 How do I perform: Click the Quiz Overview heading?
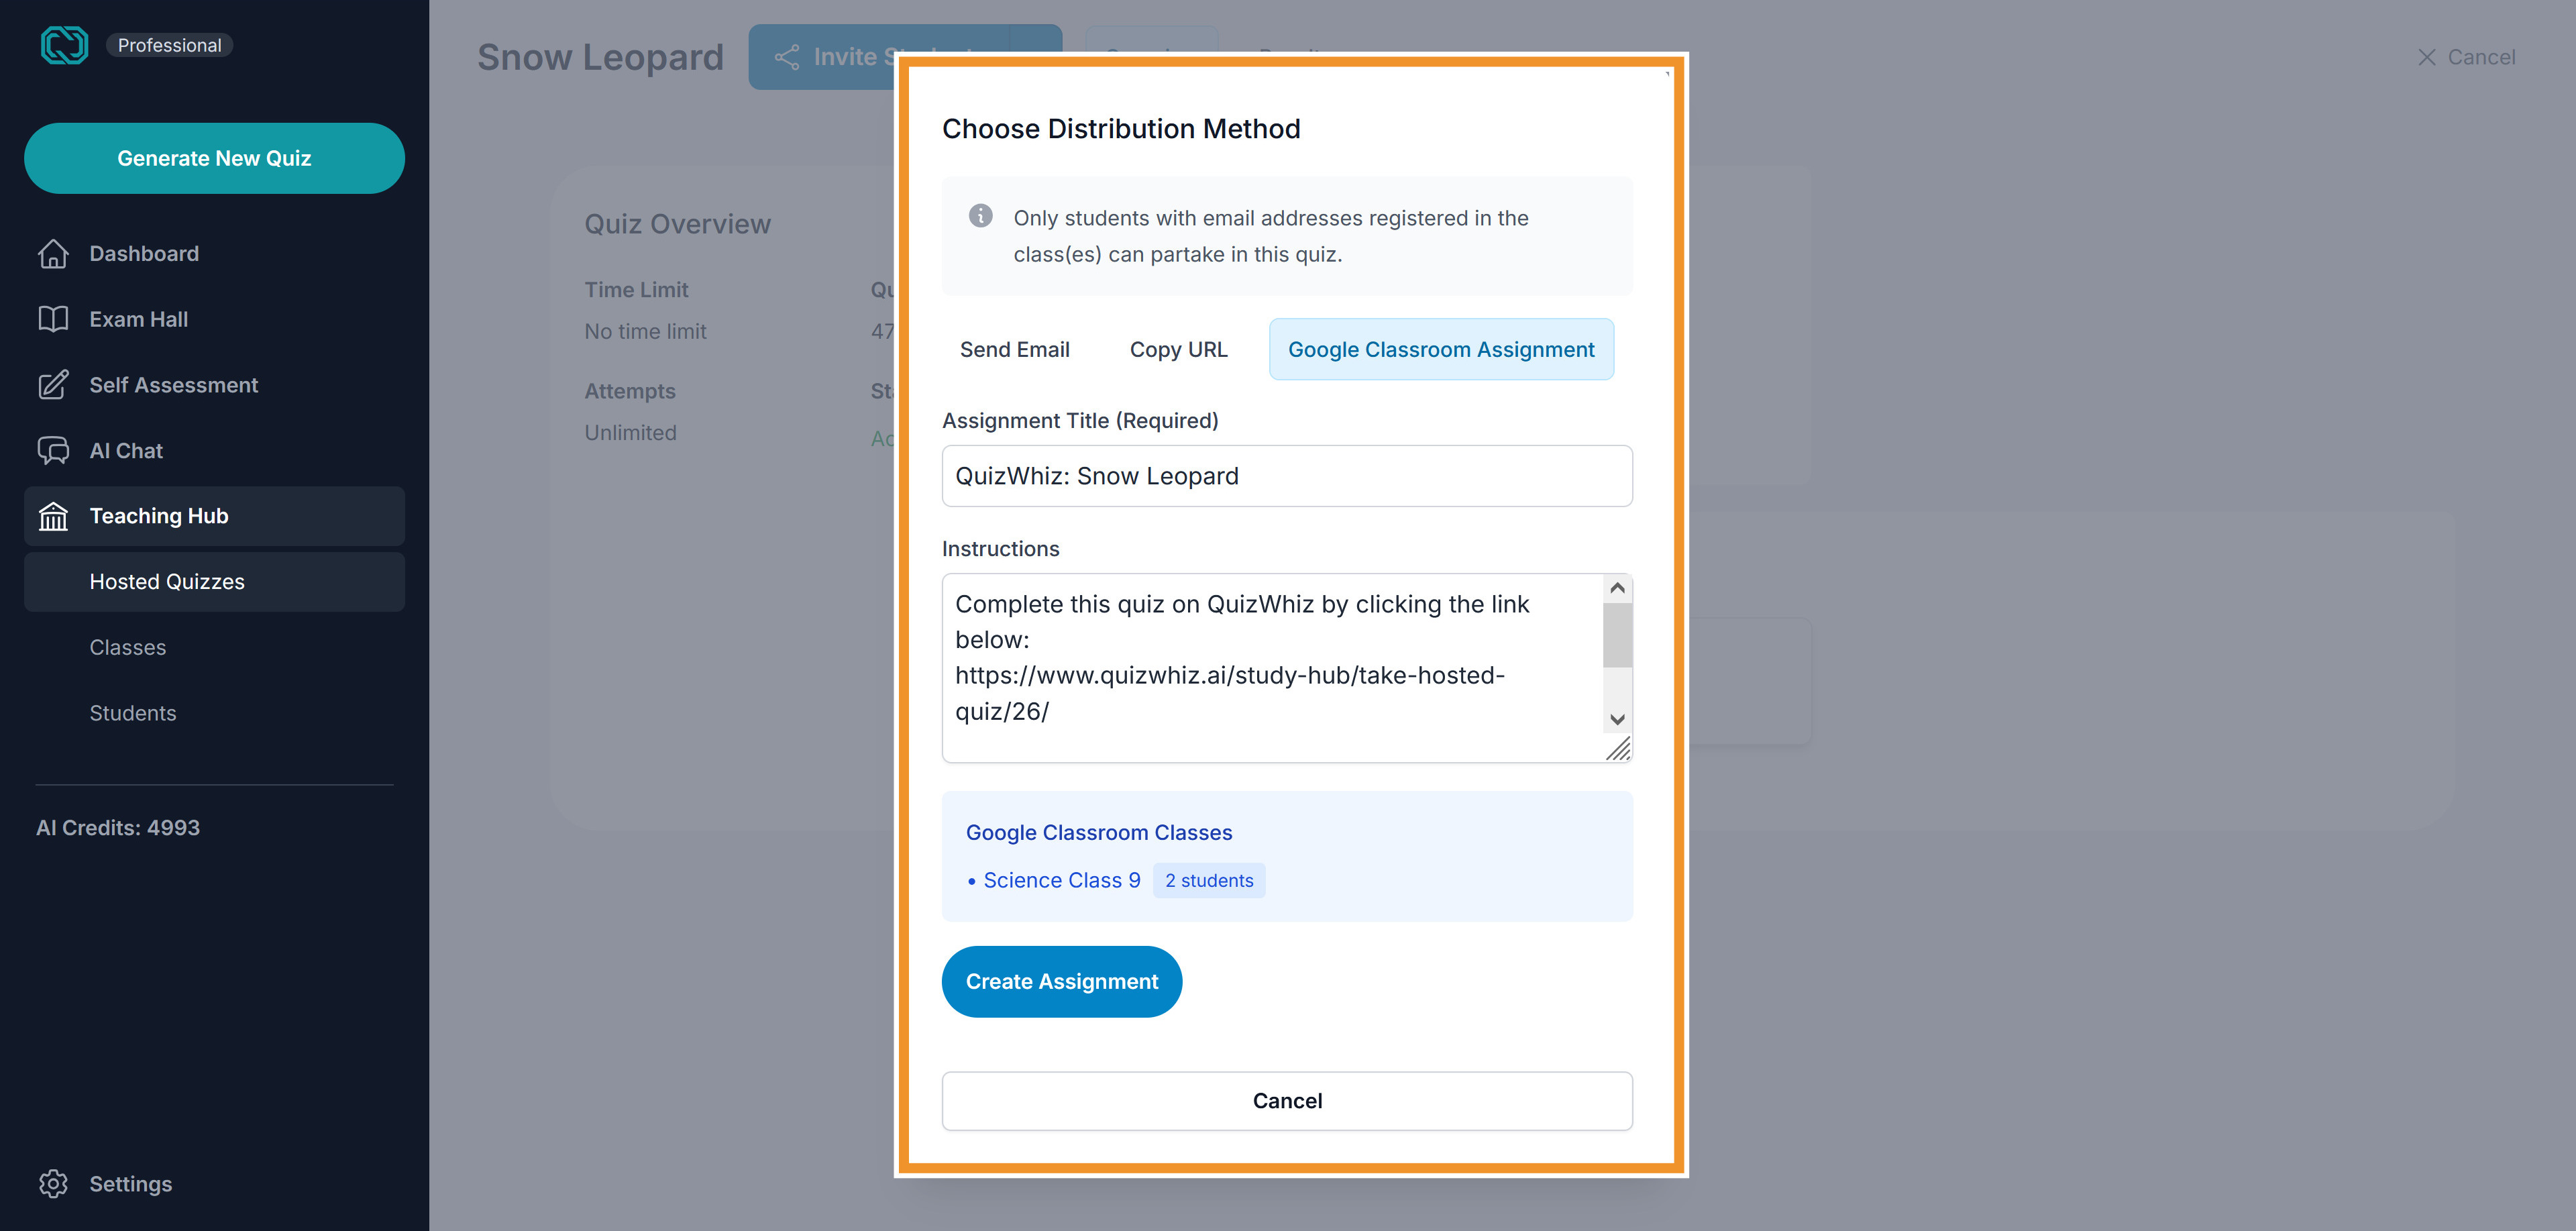677,224
